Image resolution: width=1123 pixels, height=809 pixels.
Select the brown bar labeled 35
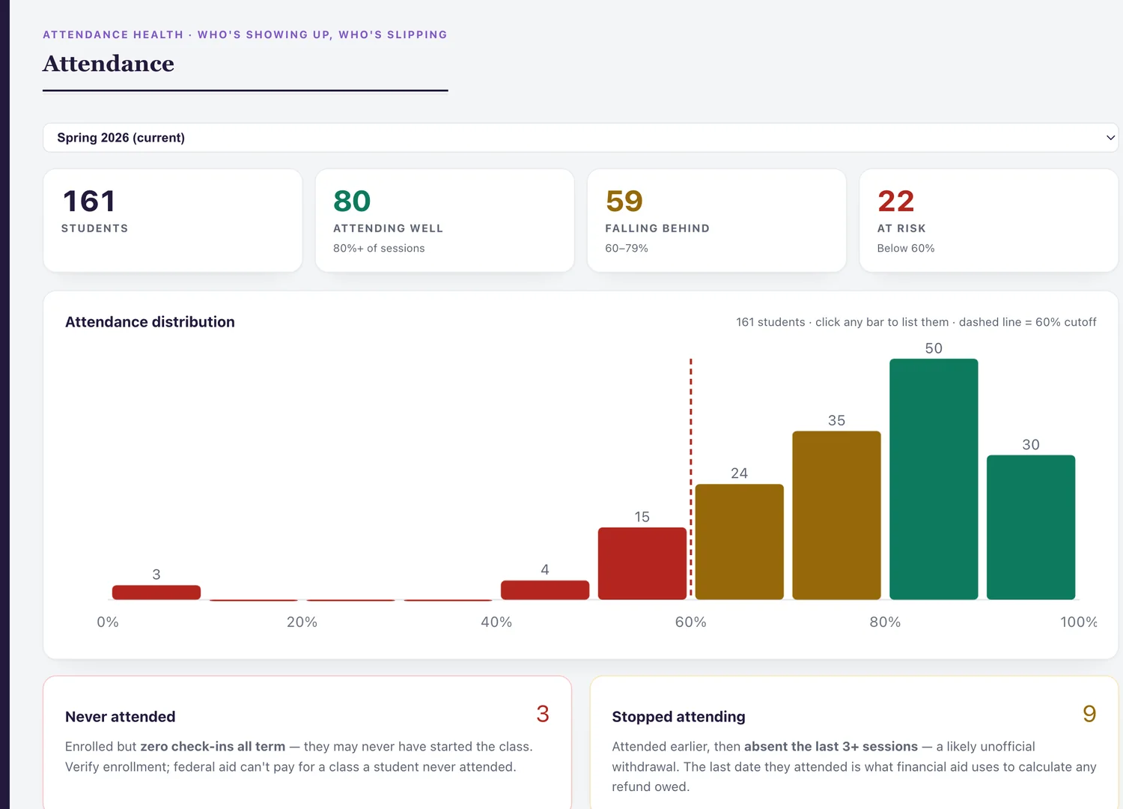tap(836, 515)
